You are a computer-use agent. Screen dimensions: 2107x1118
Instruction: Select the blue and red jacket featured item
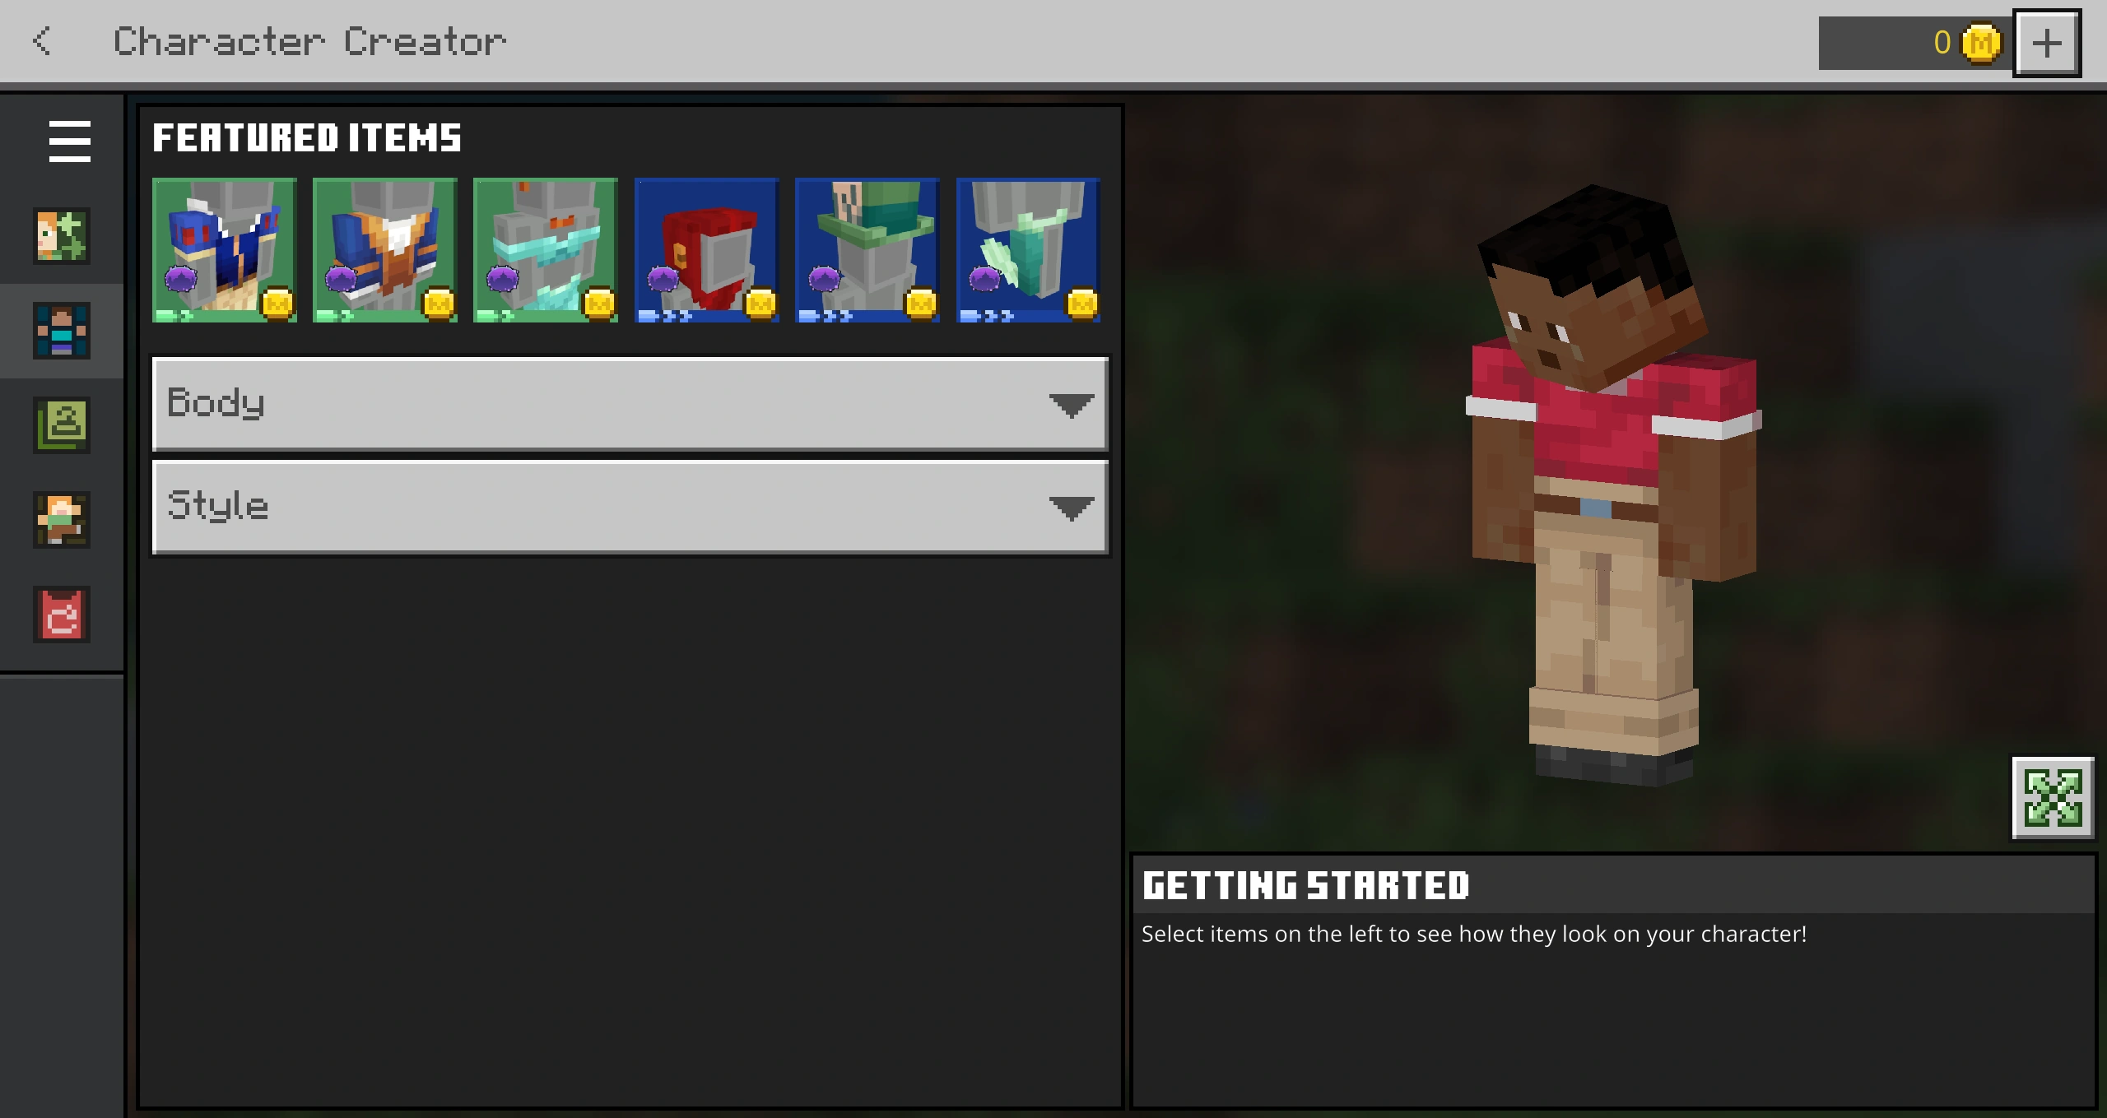point(224,250)
